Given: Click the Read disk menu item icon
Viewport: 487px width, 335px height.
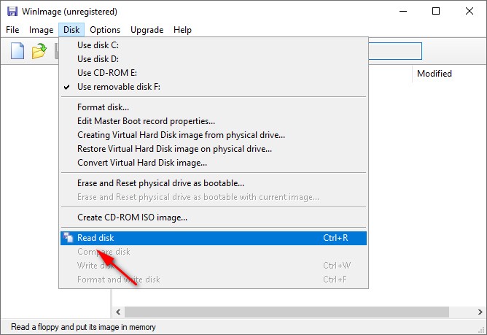Looking at the screenshot, I should 68,238.
